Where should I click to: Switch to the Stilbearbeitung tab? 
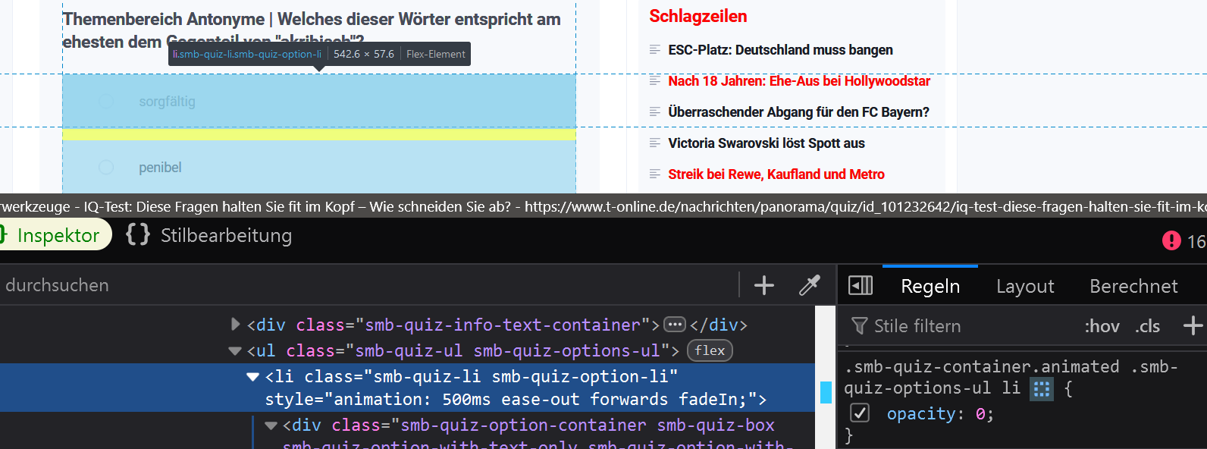(x=225, y=235)
